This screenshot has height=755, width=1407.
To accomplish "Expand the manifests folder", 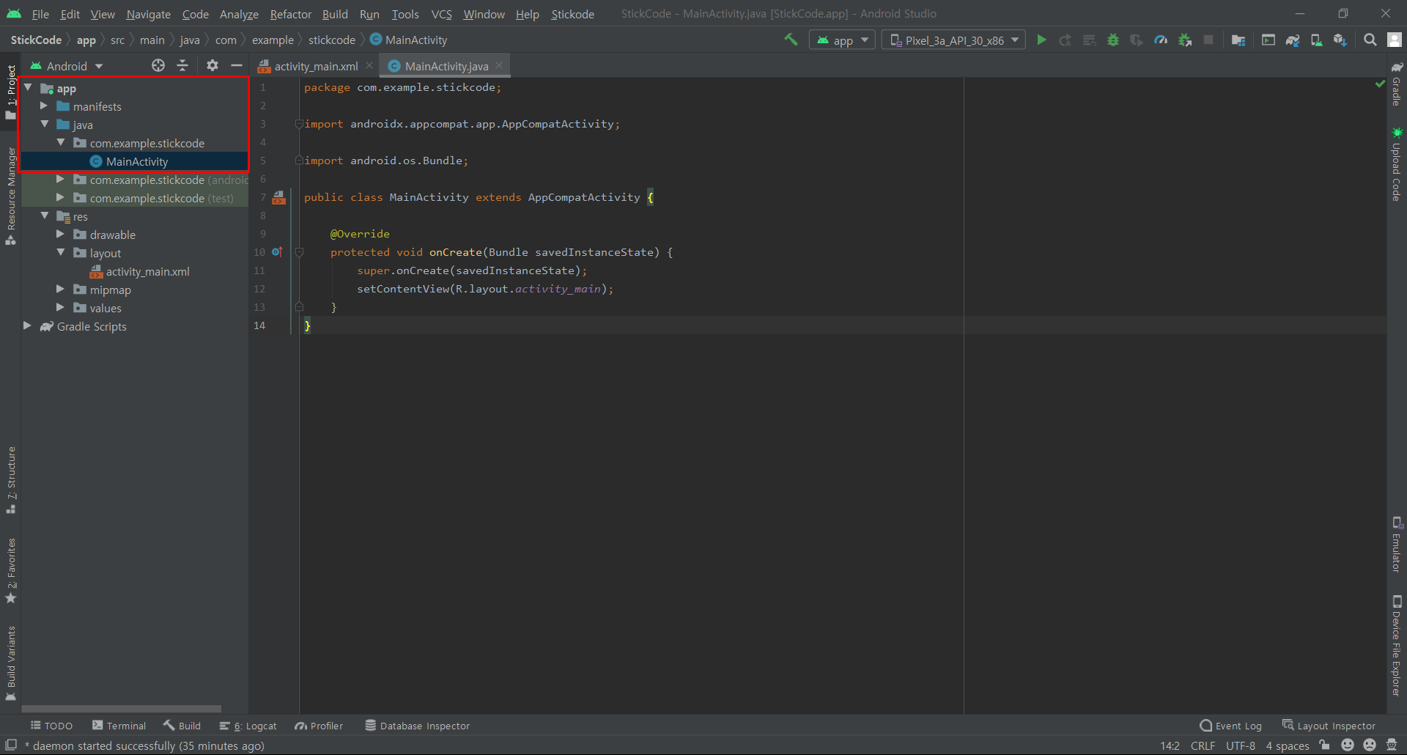I will tap(44, 106).
